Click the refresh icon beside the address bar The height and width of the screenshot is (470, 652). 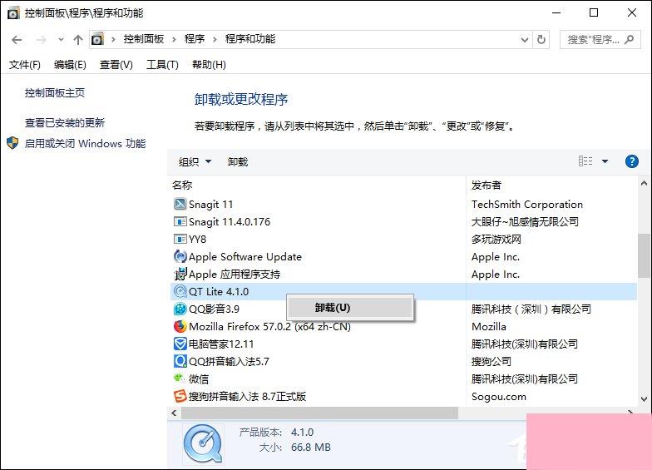(541, 40)
